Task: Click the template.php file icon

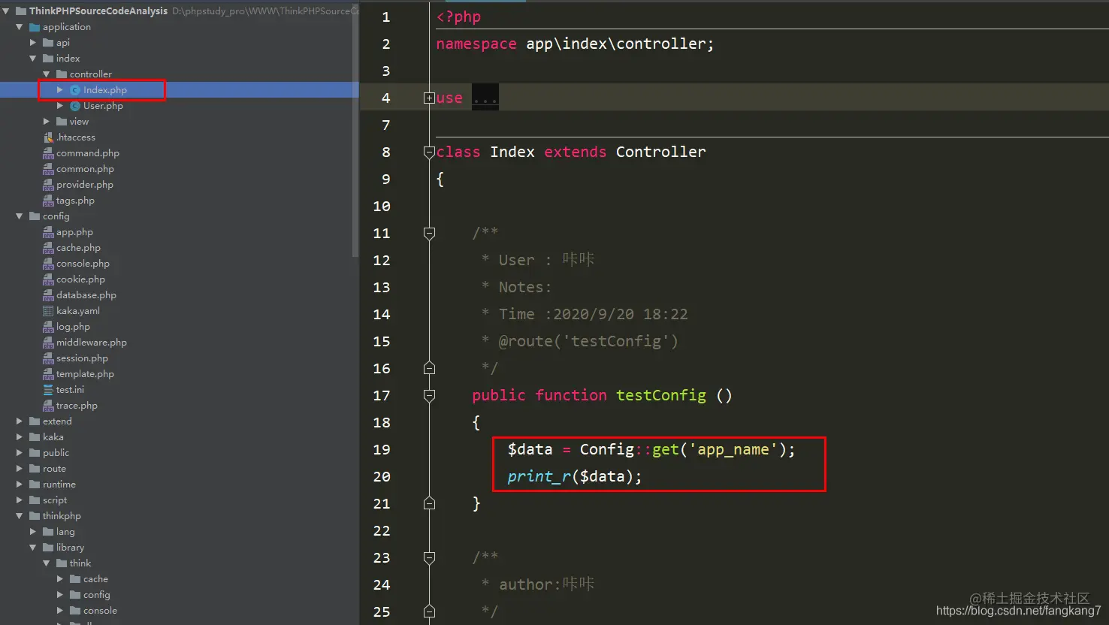Action: pyautogui.click(x=48, y=373)
